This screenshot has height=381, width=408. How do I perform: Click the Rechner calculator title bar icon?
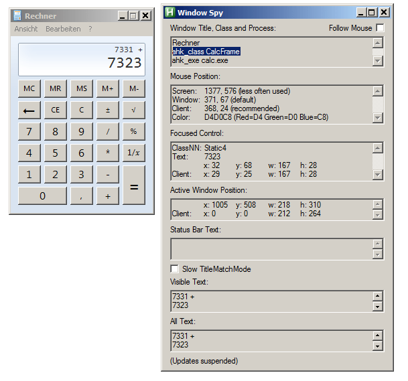[x=17, y=15]
